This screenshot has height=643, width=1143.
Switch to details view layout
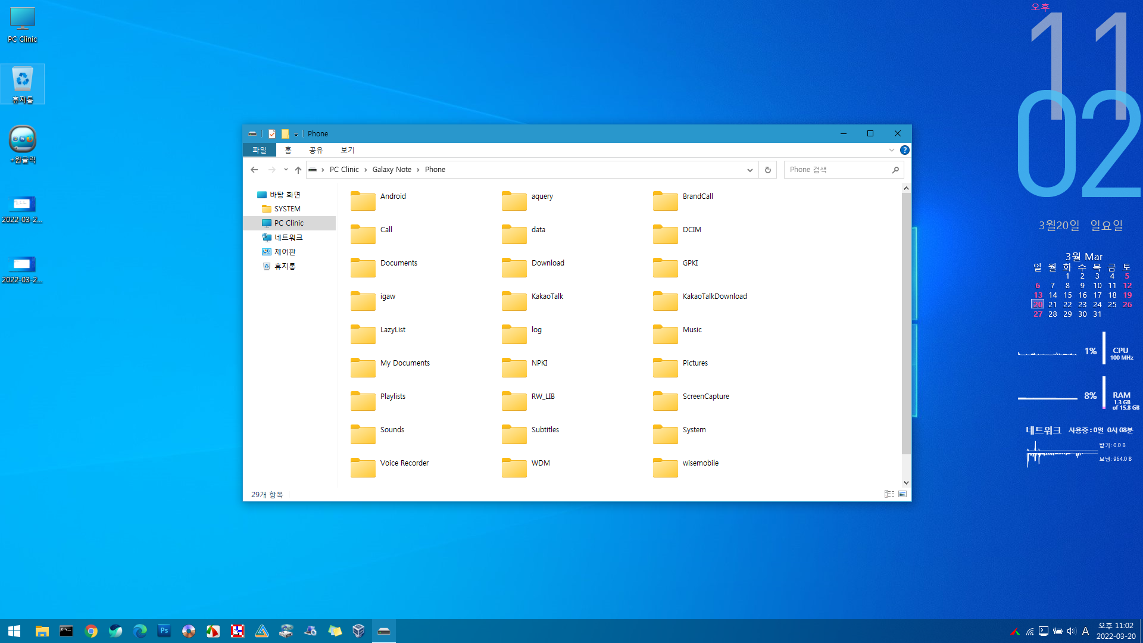pyautogui.click(x=889, y=494)
